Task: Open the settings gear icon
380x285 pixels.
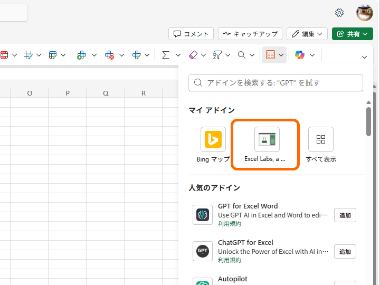Action: pos(339,13)
